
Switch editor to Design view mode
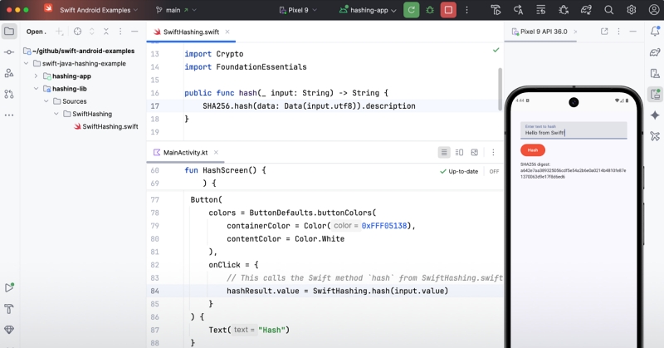[x=475, y=153]
